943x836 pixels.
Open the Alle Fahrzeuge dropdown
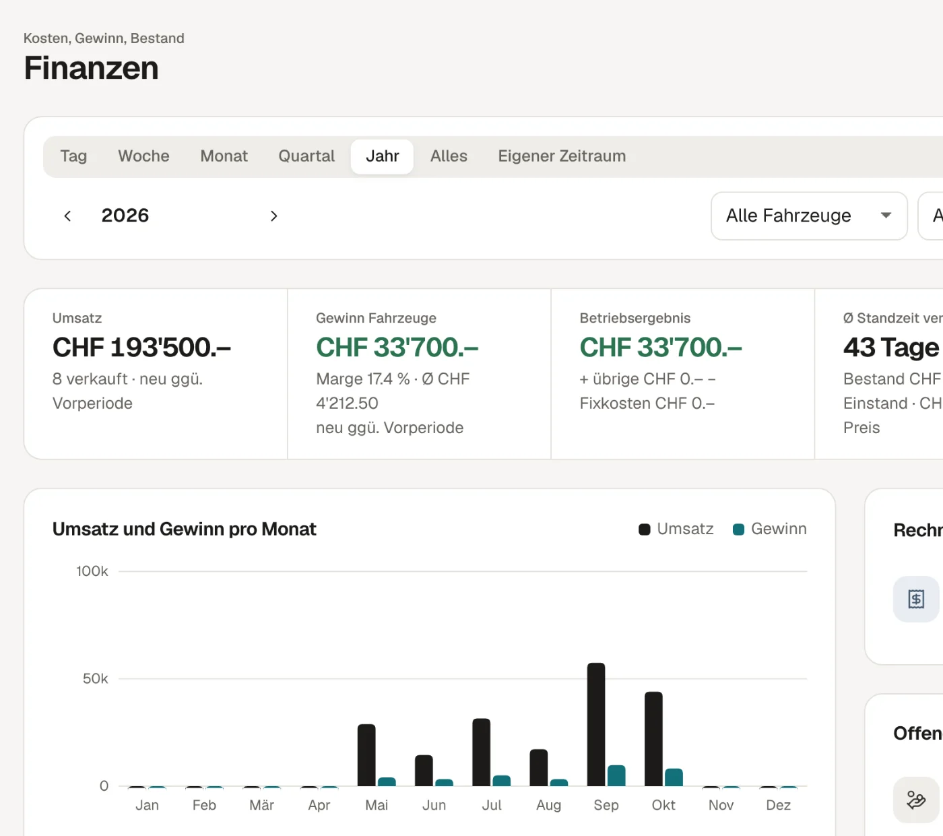click(809, 216)
